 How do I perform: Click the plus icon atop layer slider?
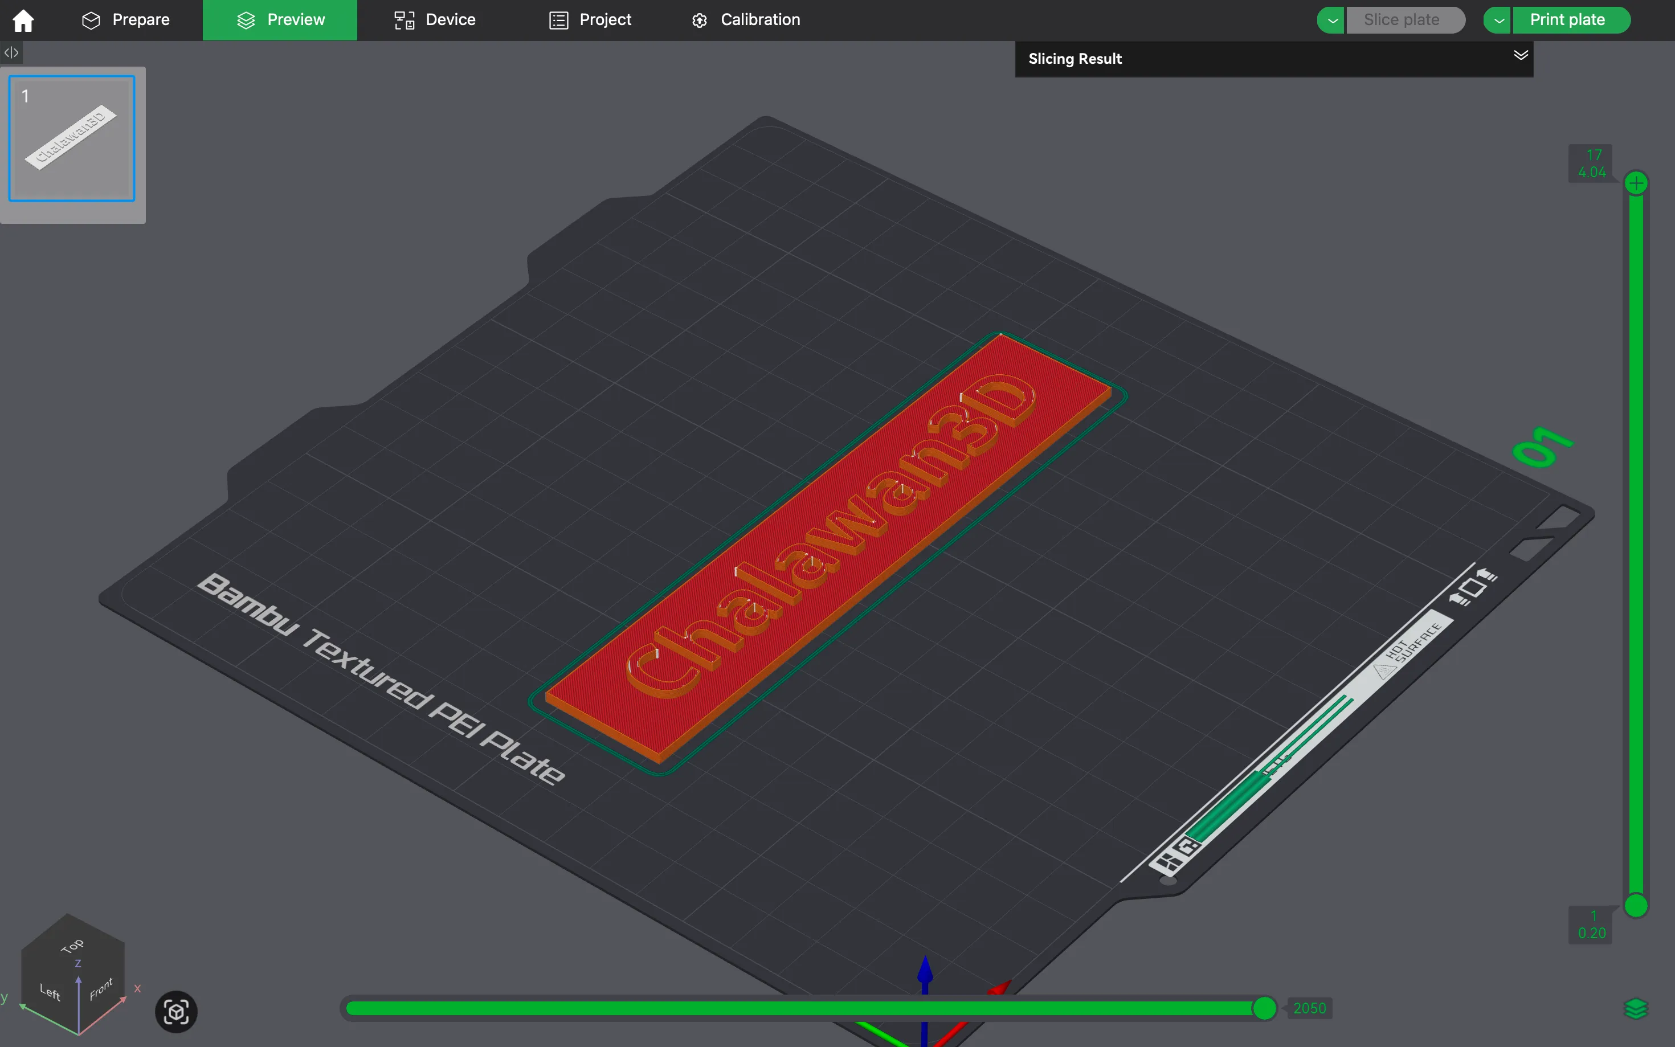(x=1636, y=183)
